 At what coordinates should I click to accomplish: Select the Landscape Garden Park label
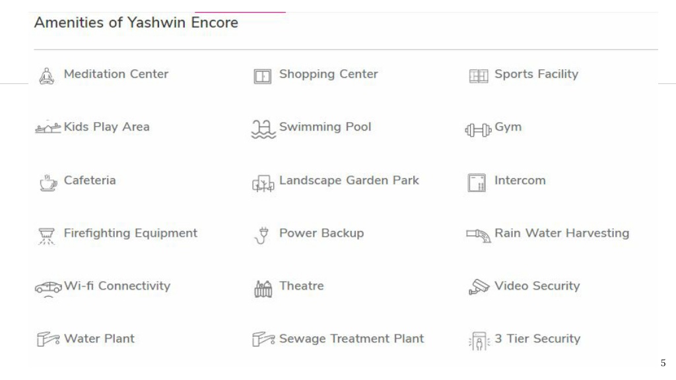point(349,181)
